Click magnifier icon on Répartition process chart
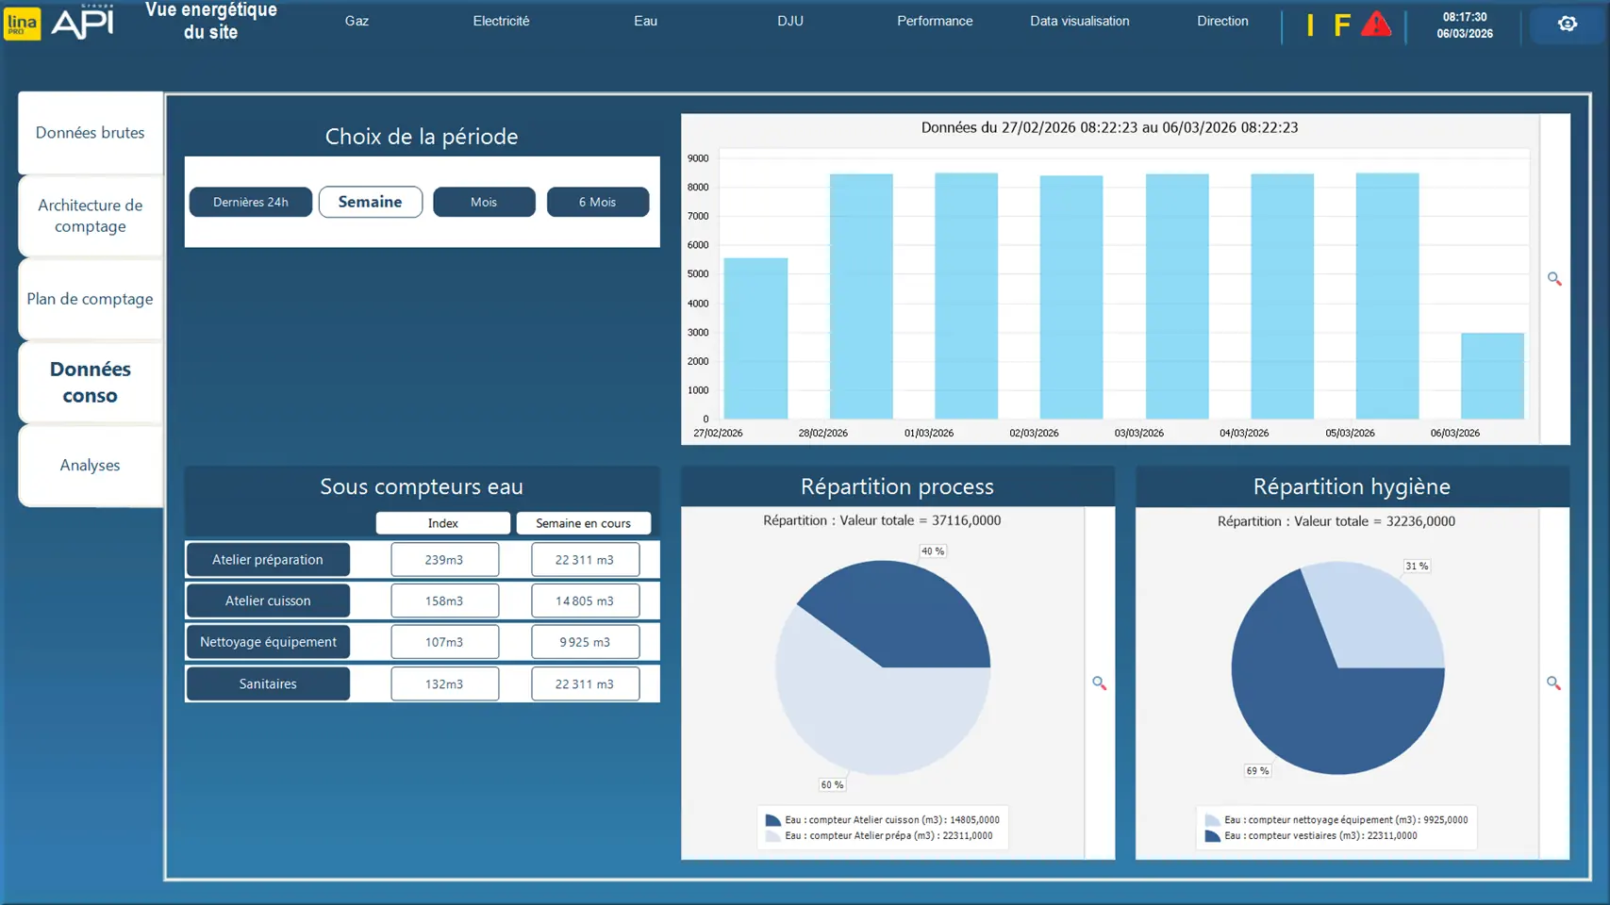Image resolution: width=1610 pixels, height=905 pixels. point(1099,683)
